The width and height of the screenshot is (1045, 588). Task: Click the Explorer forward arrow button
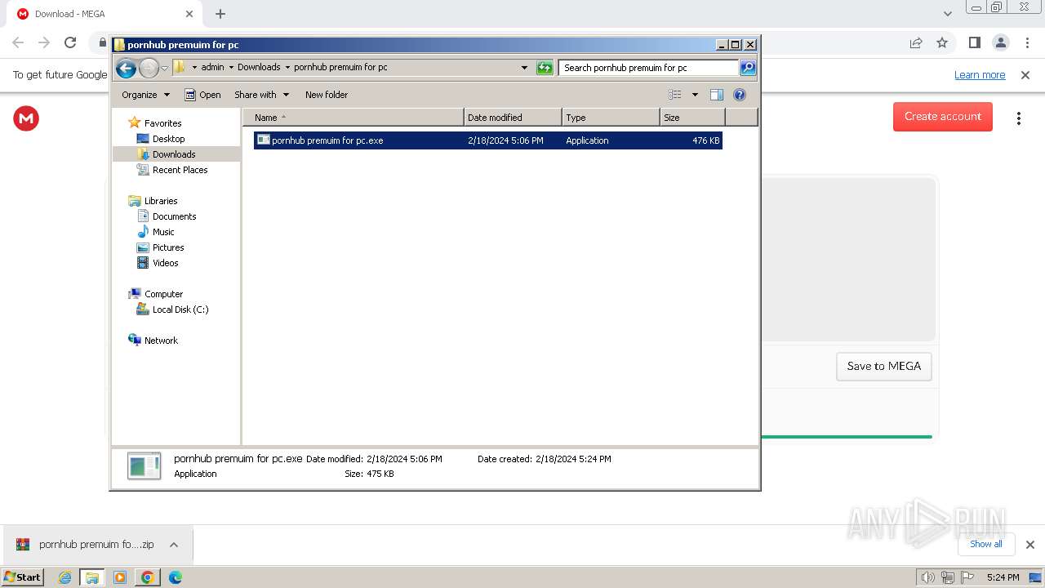pyautogui.click(x=149, y=68)
